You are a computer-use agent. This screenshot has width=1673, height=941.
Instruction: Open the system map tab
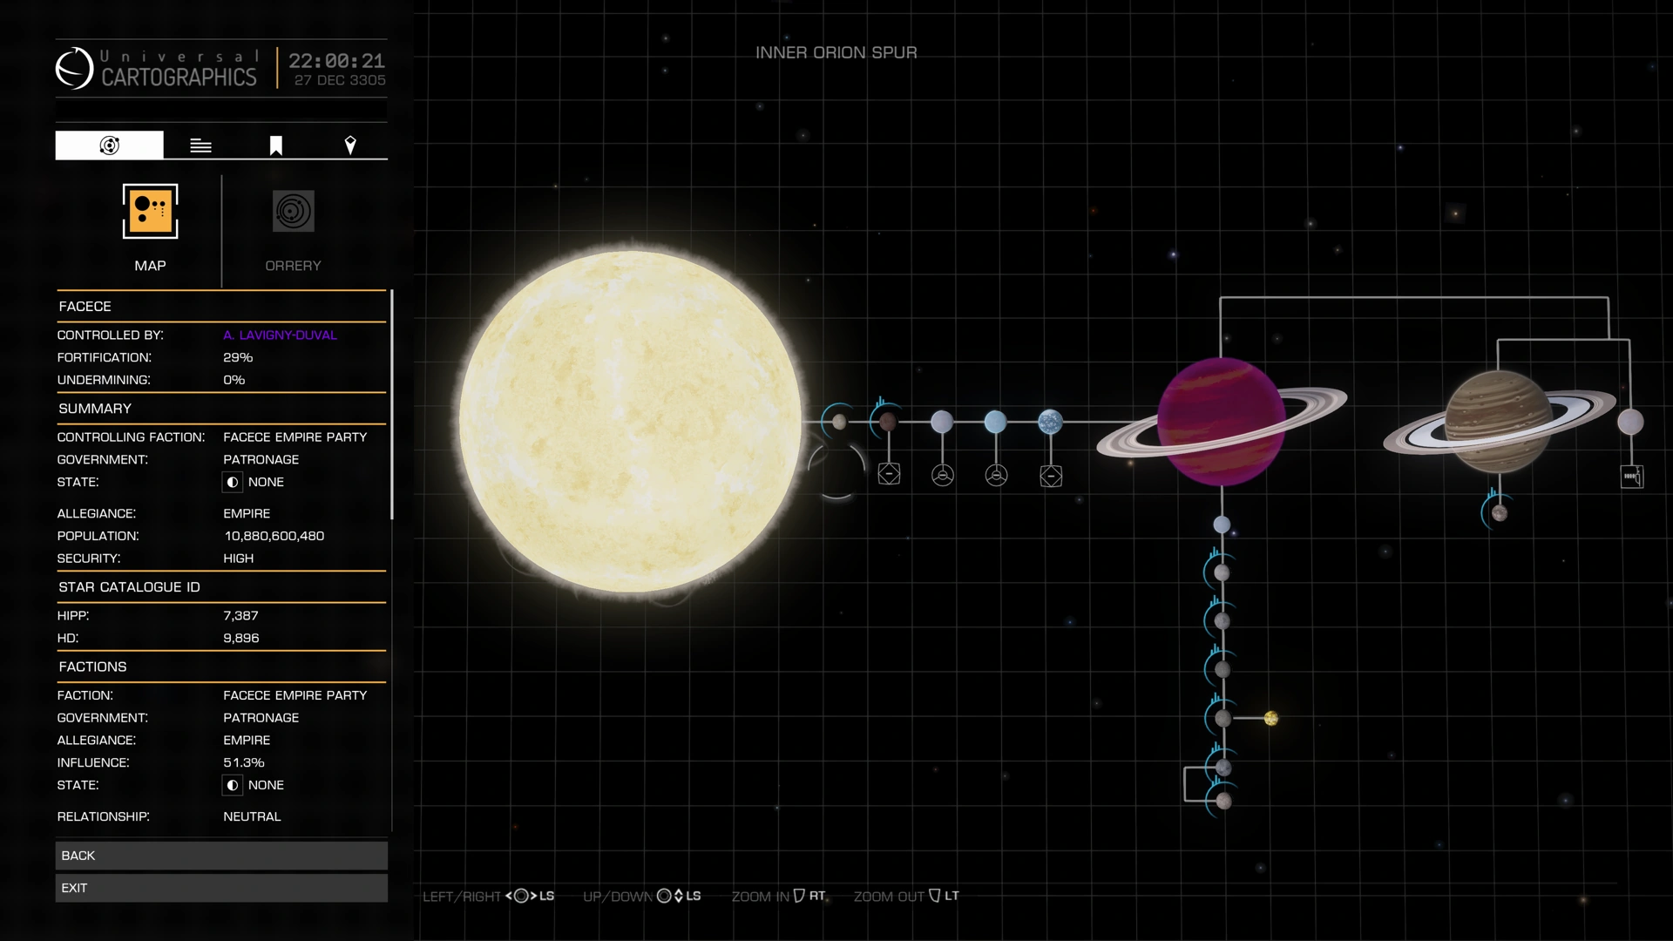(109, 145)
